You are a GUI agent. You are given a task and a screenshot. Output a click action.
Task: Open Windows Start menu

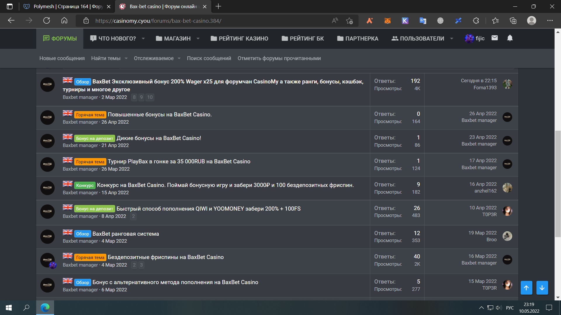point(9,307)
